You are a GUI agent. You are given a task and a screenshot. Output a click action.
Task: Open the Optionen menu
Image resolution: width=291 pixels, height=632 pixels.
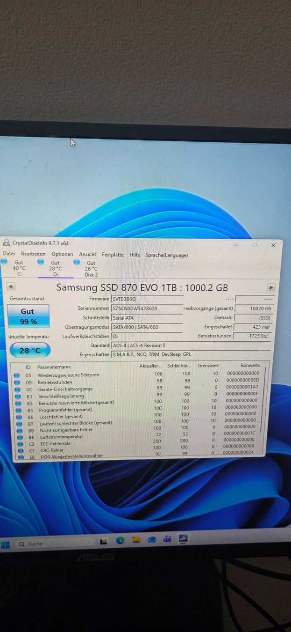click(x=62, y=254)
